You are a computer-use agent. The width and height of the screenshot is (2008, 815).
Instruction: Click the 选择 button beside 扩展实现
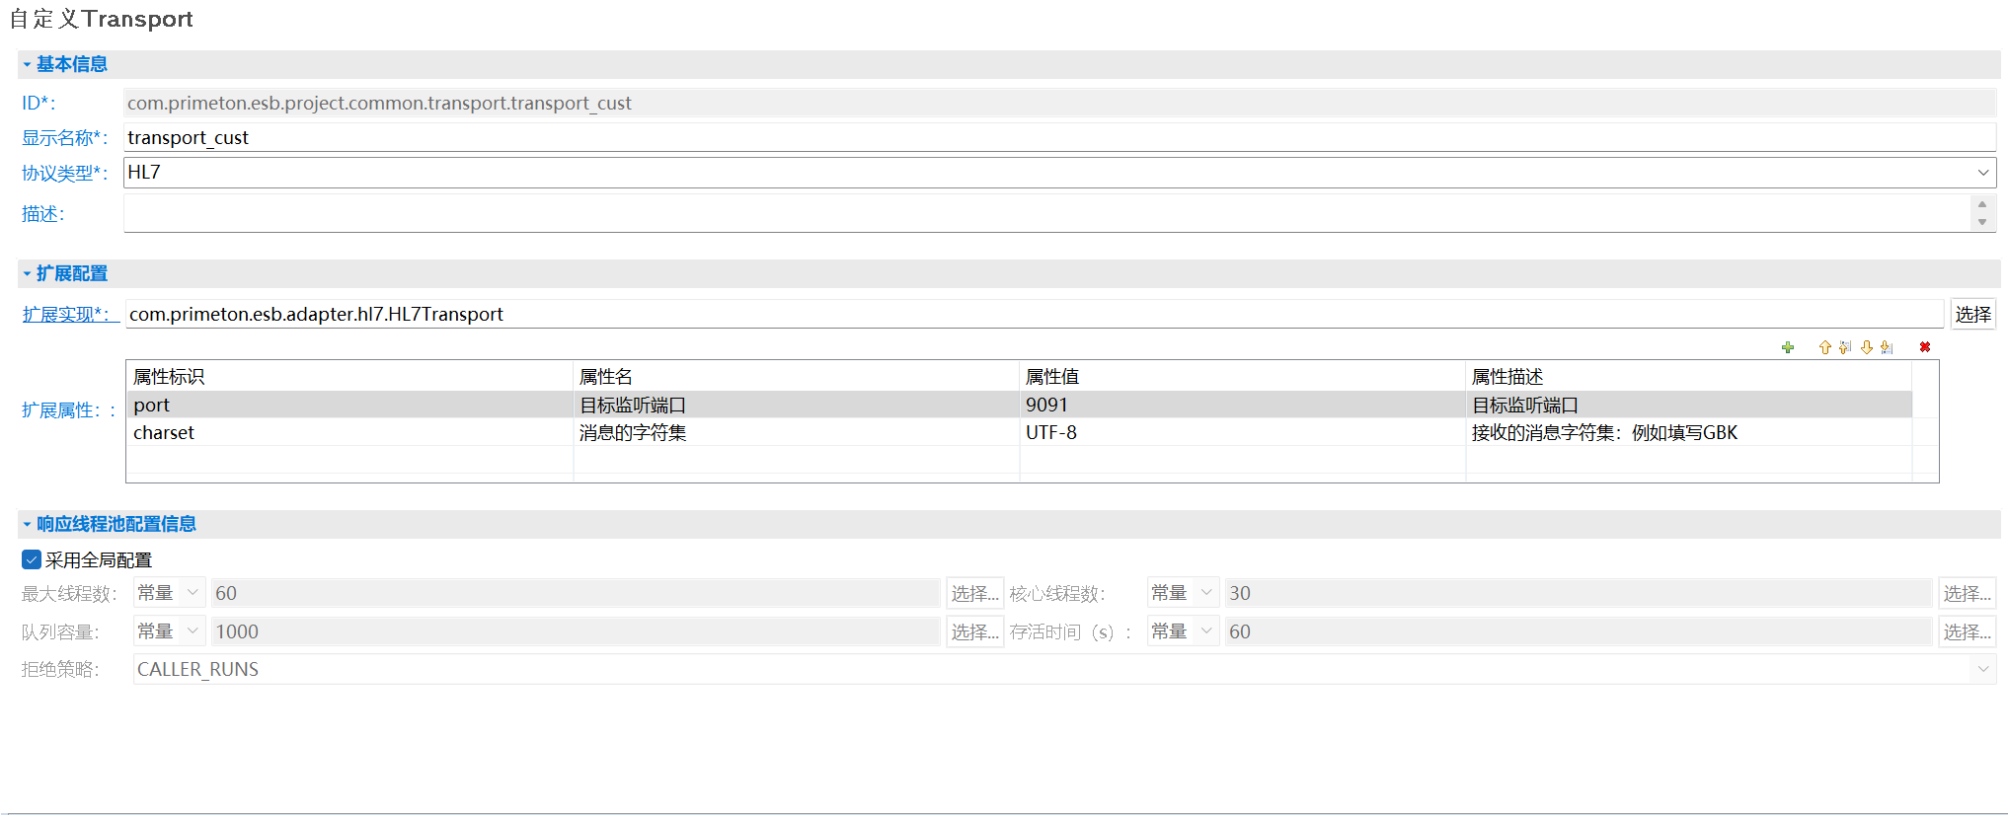click(x=1972, y=314)
